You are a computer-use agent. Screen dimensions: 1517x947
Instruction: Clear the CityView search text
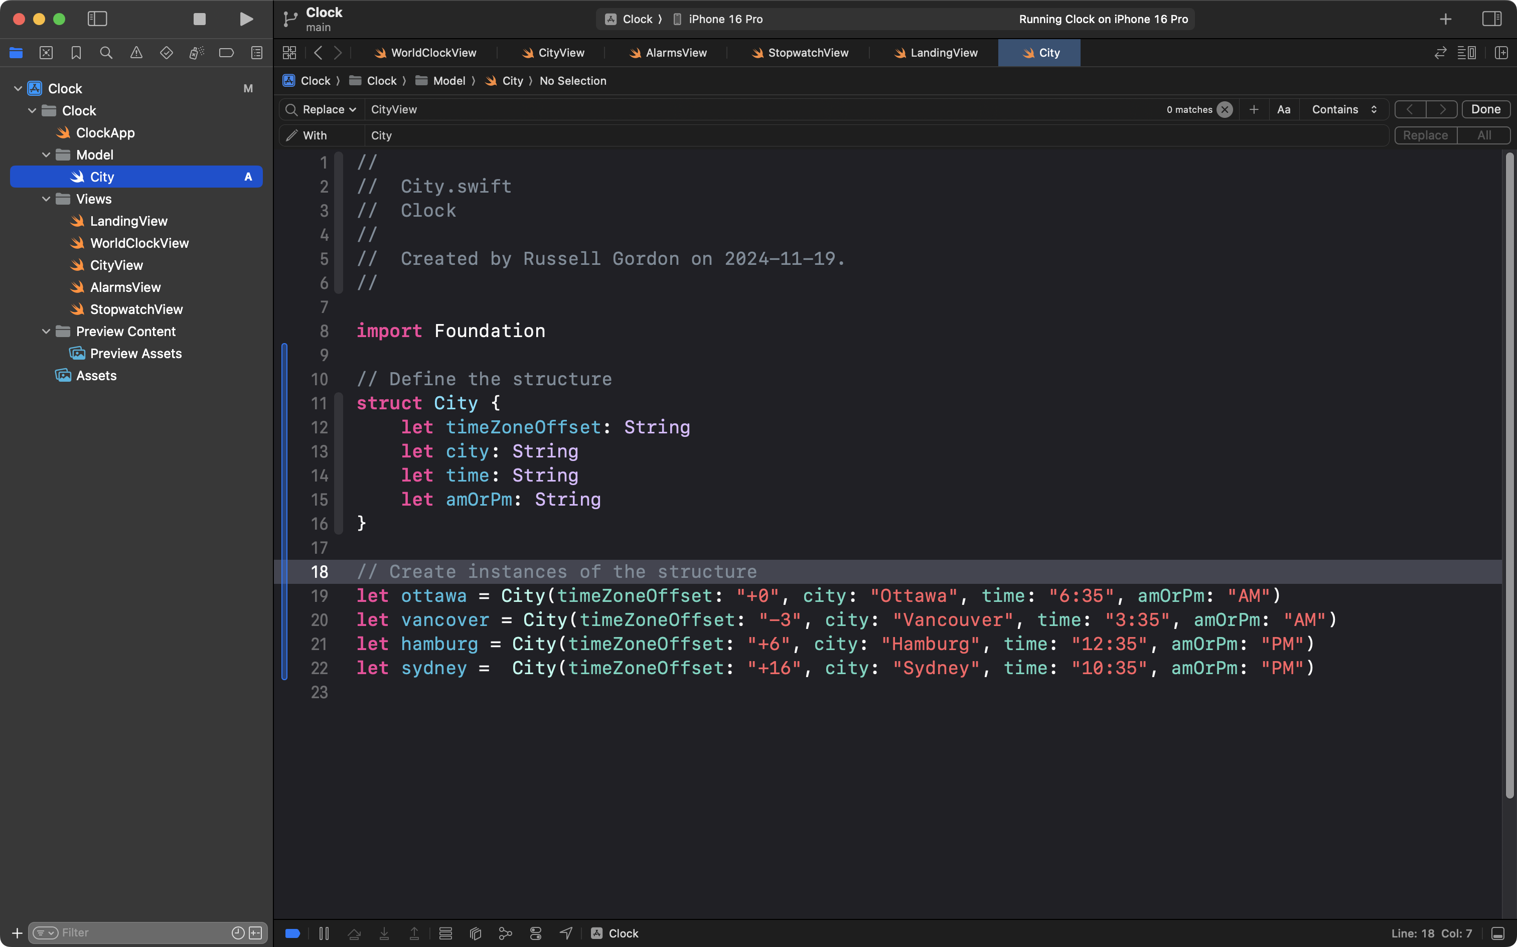[x=1225, y=110]
